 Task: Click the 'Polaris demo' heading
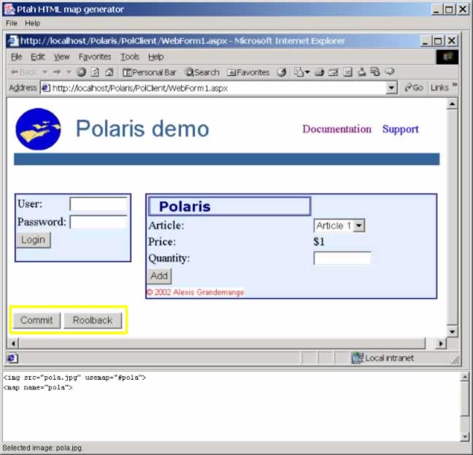(142, 129)
